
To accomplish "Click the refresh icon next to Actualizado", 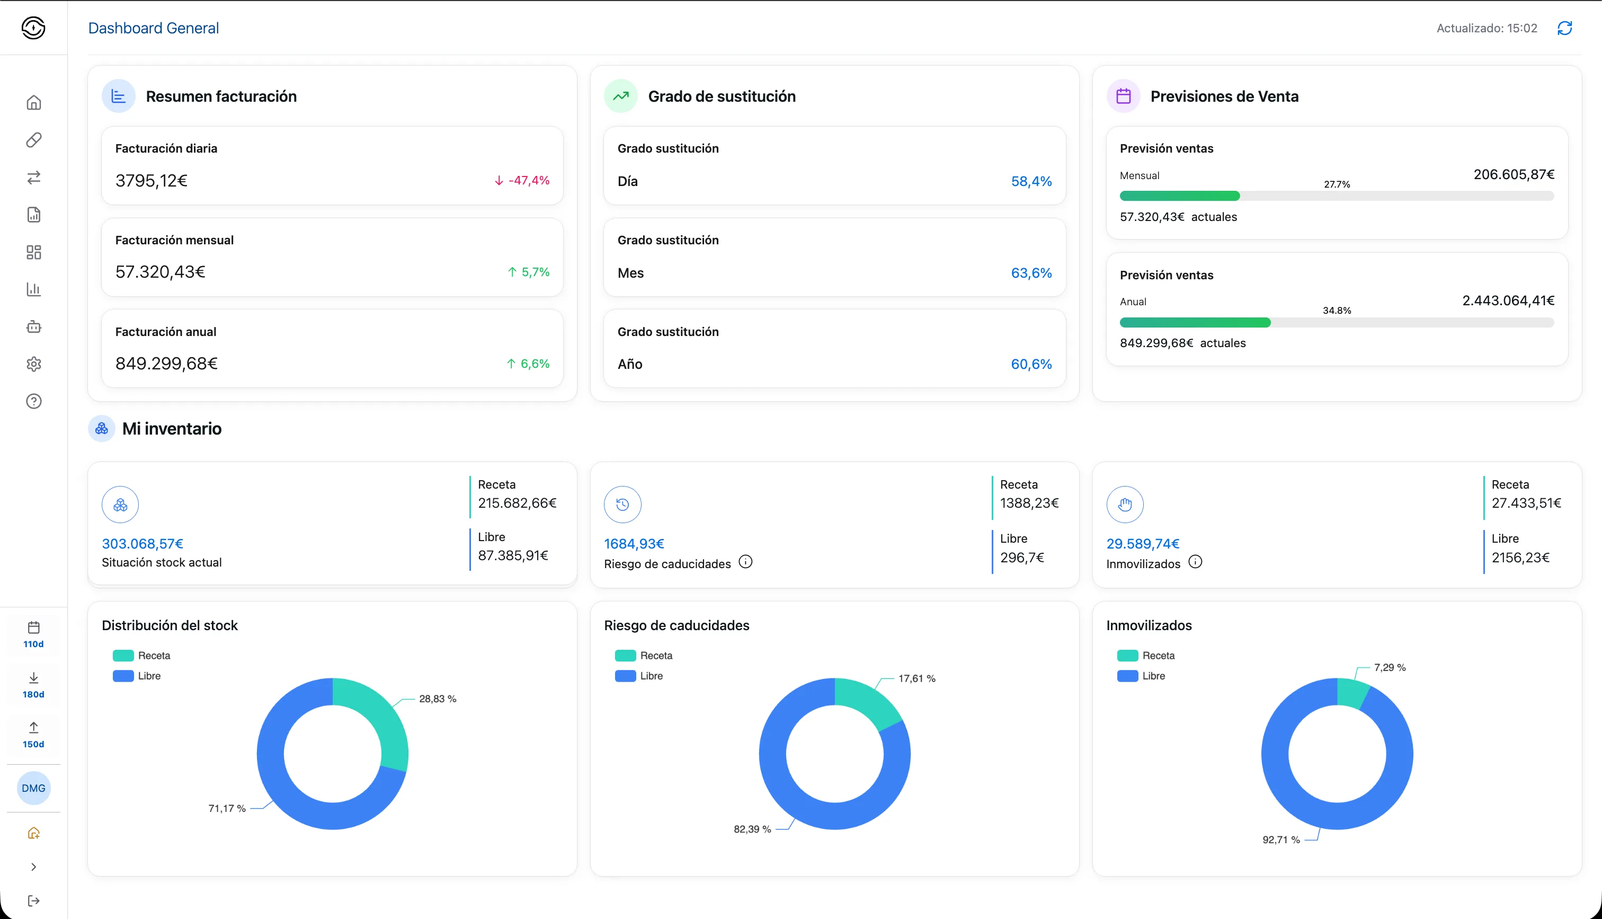I will point(1565,28).
